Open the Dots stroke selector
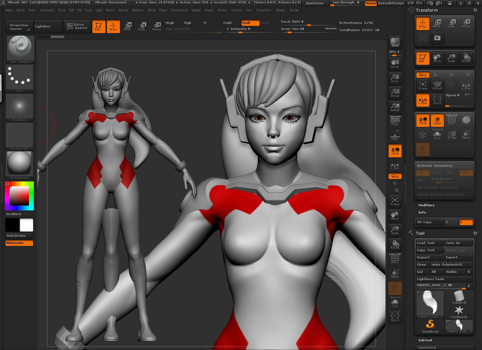 tap(19, 78)
